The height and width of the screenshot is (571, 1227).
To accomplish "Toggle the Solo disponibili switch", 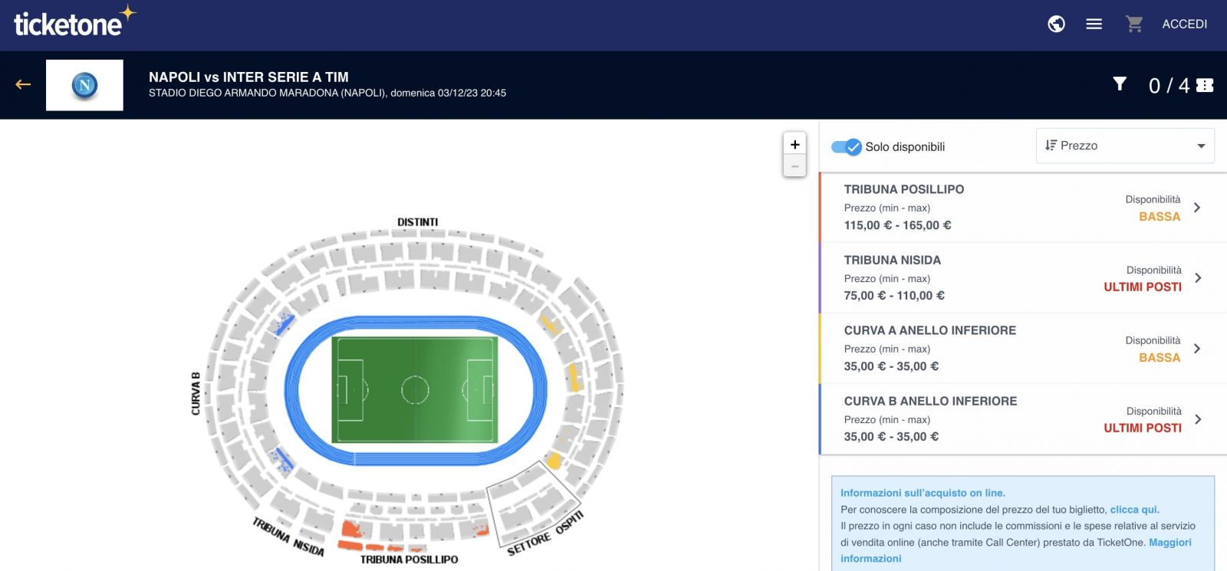I will [x=847, y=147].
